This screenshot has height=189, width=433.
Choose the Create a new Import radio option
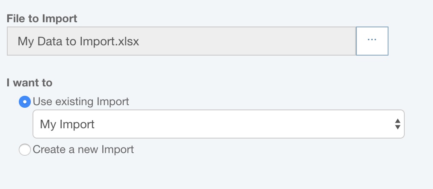(25, 150)
